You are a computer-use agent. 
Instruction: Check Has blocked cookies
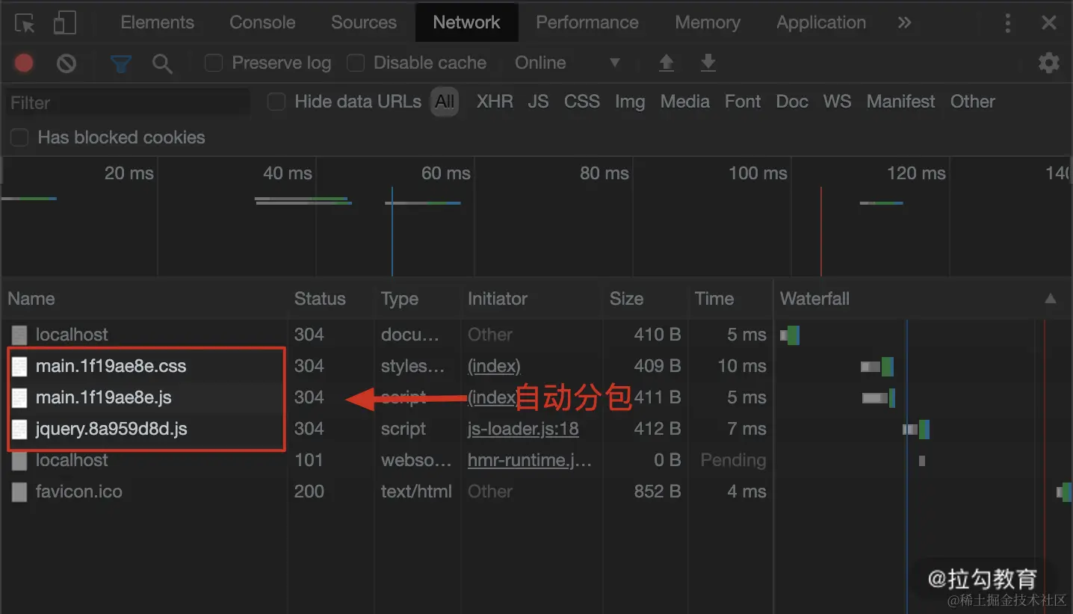(x=19, y=137)
